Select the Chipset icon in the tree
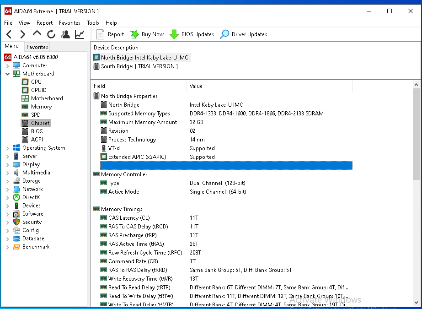This screenshot has height=309, width=422. pyautogui.click(x=25, y=123)
